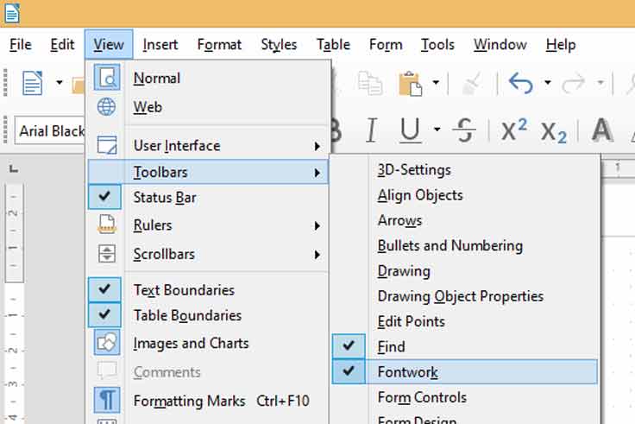Apply Underline formatting
635x424 pixels.
click(411, 130)
